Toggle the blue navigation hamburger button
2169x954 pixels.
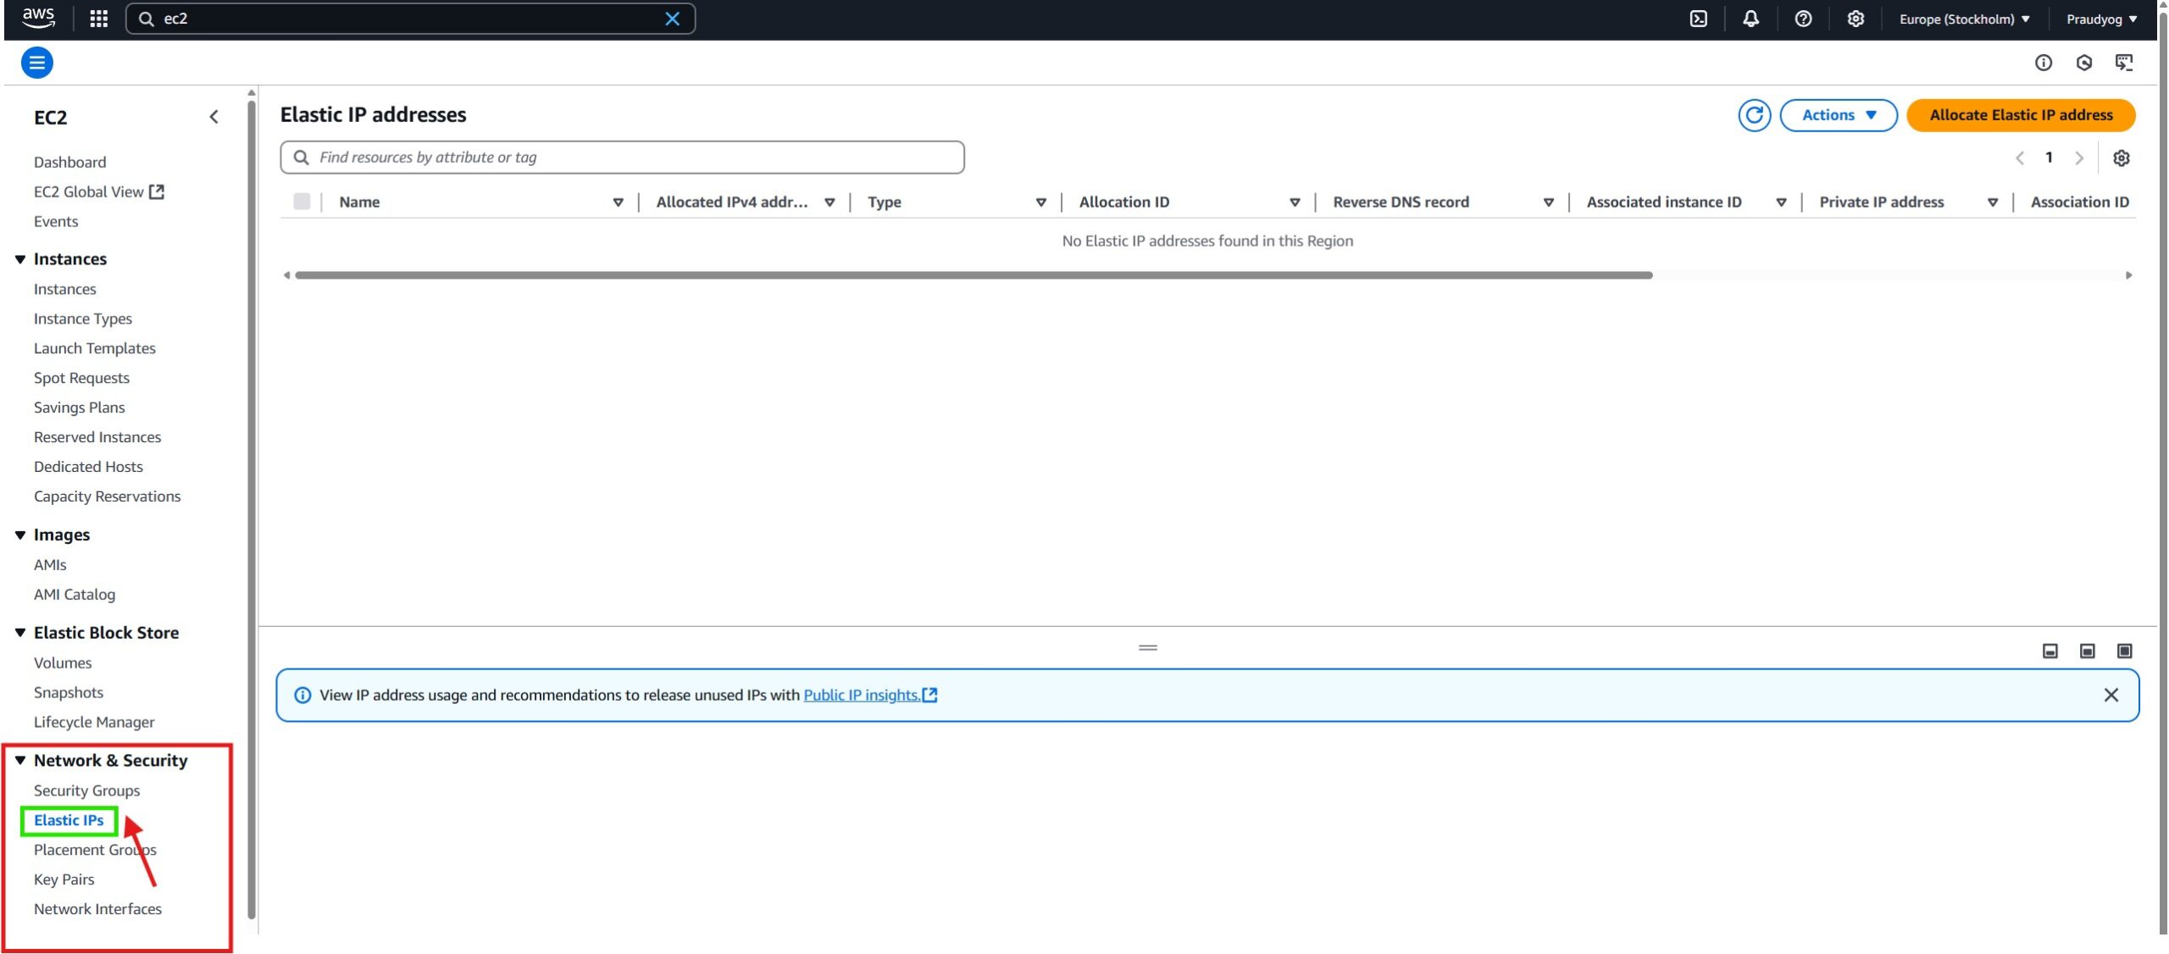pos(37,63)
